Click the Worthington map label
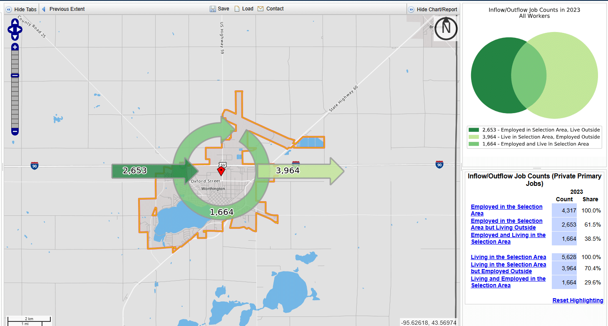The height and width of the screenshot is (326, 608). point(213,188)
